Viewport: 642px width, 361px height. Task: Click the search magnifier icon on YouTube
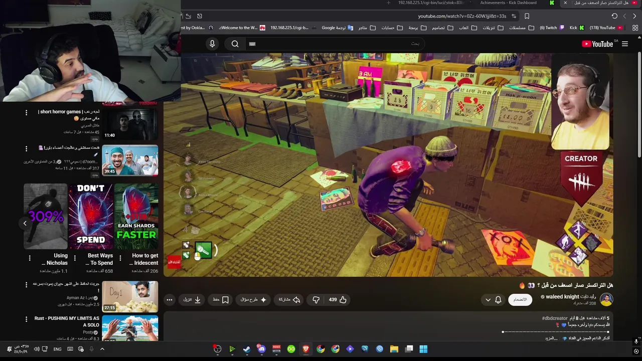[235, 44]
